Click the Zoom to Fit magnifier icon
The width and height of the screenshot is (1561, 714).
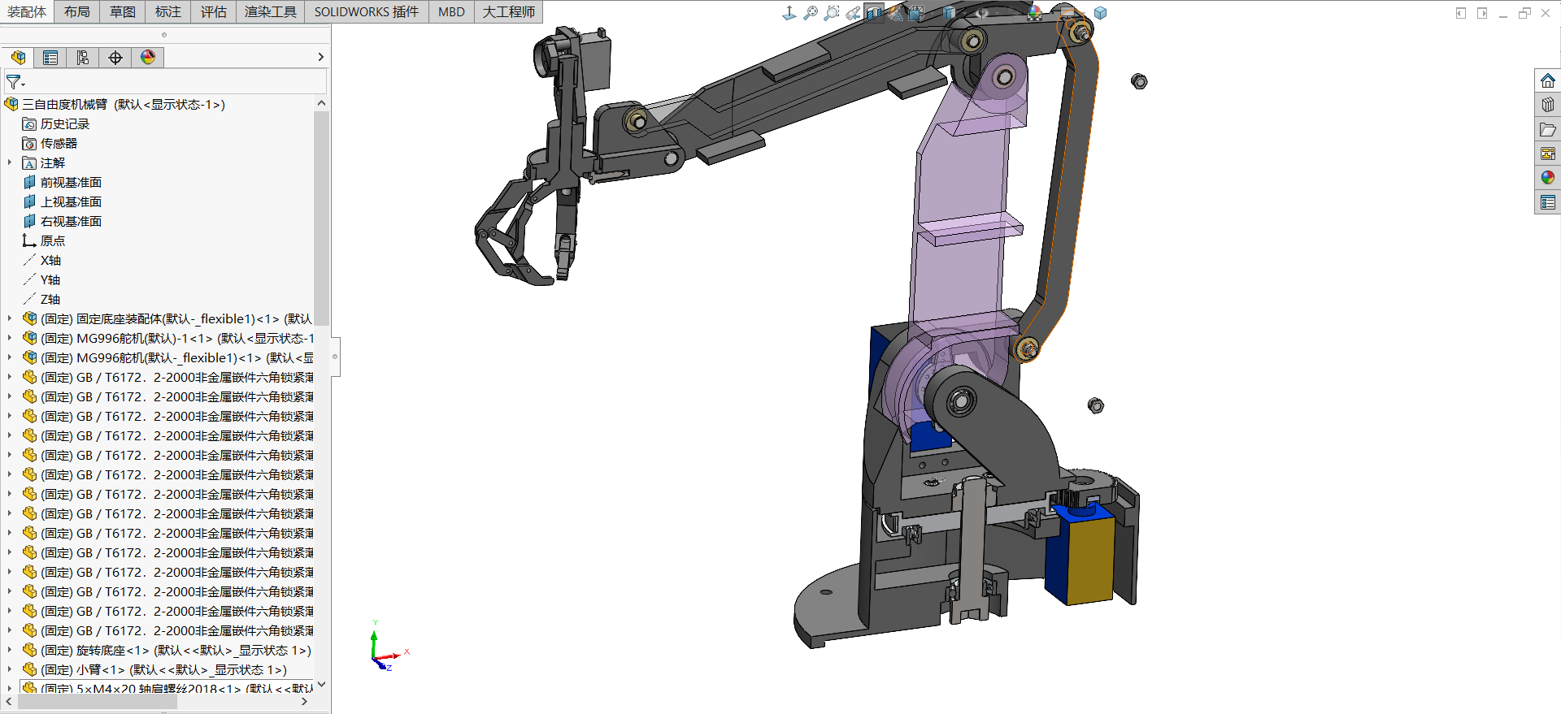click(811, 13)
